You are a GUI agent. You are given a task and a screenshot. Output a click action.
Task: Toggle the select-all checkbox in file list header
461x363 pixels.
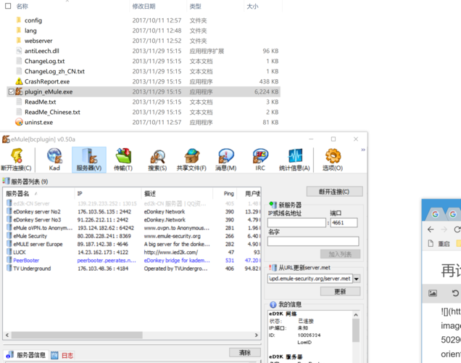(x=8, y=6)
